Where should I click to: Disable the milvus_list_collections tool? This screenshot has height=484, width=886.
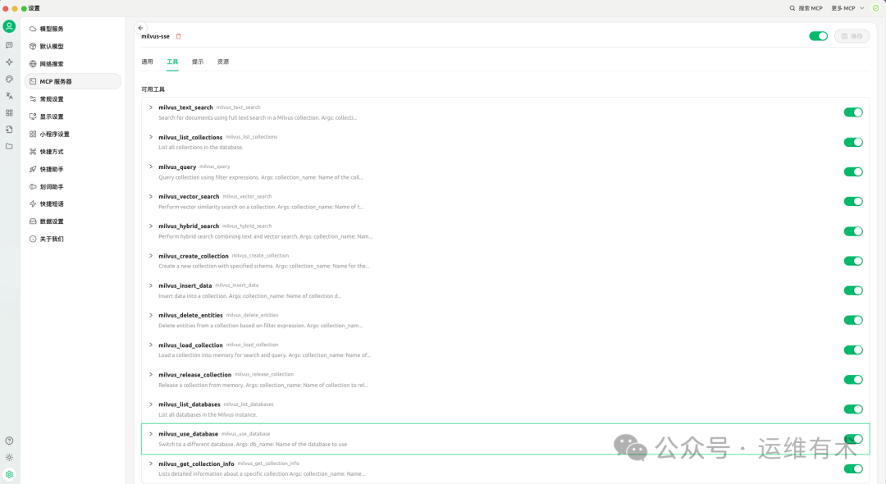pos(853,142)
